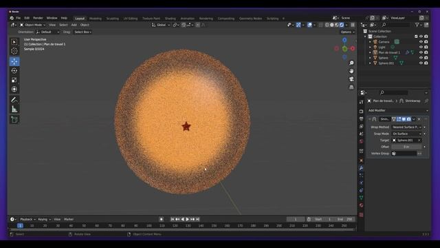Image resolution: width=440 pixels, height=248 pixels.
Task: Switch to the Modeling workspace tab
Action: tap(95, 19)
